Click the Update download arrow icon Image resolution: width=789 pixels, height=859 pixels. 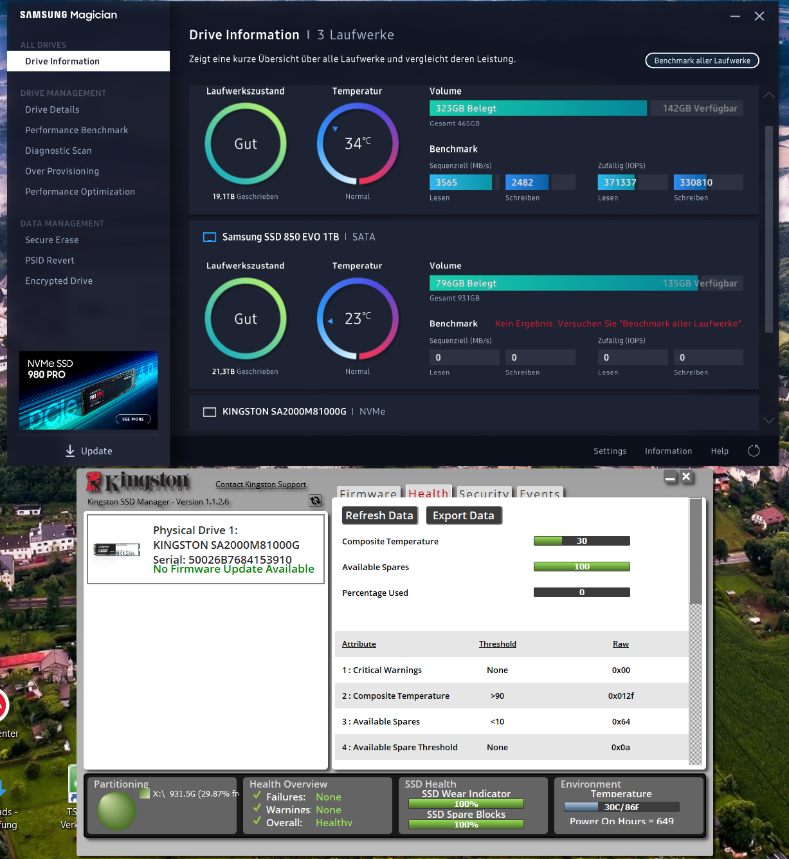70,451
